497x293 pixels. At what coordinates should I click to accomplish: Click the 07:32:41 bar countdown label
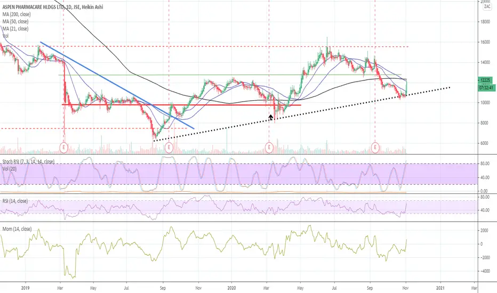pos(486,88)
